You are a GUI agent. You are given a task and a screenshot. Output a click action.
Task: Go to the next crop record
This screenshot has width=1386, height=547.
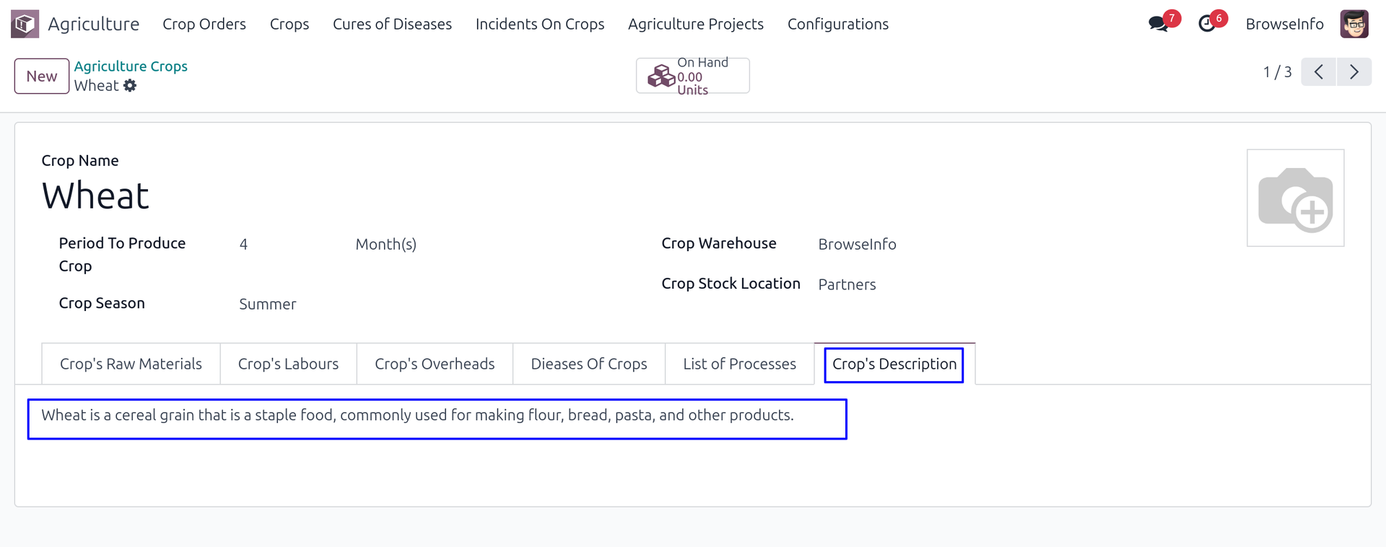point(1354,72)
